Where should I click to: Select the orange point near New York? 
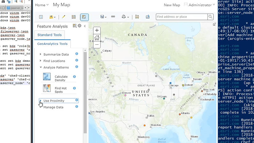click(202, 91)
